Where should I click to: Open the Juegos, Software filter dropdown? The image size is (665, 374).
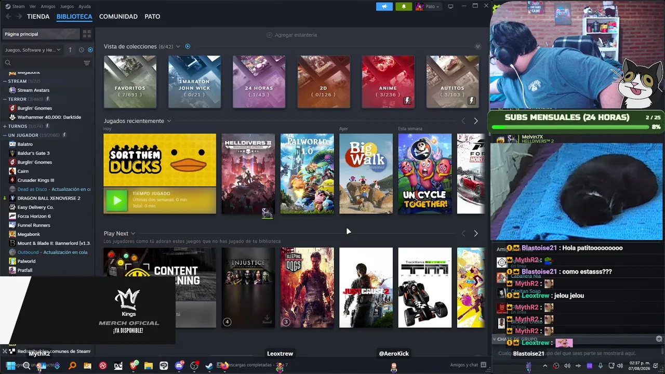[33, 50]
